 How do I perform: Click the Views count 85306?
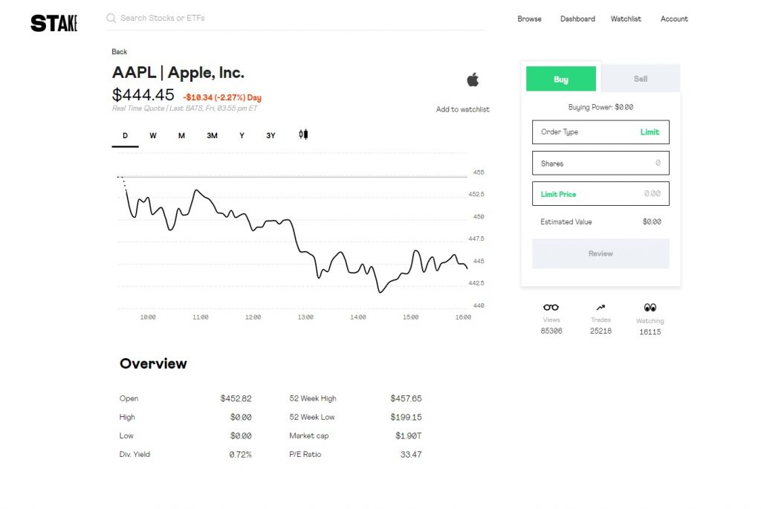551,331
